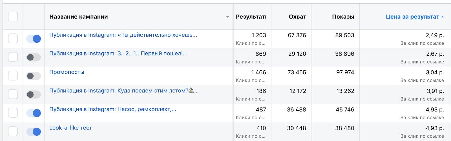This screenshot has width=451, height=141.
Task: Open «Куда поедем этим летом?» campaign link
Action: tap(124, 91)
